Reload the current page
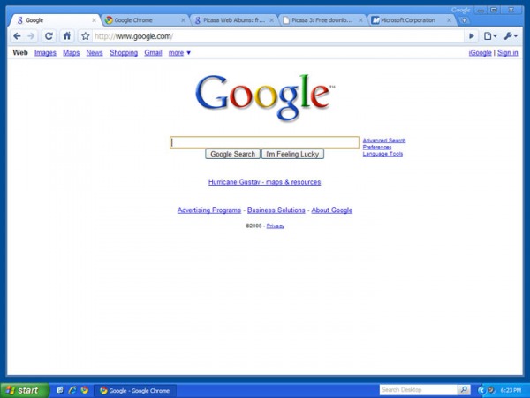The height and width of the screenshot is (398, 530). [49, 36]
